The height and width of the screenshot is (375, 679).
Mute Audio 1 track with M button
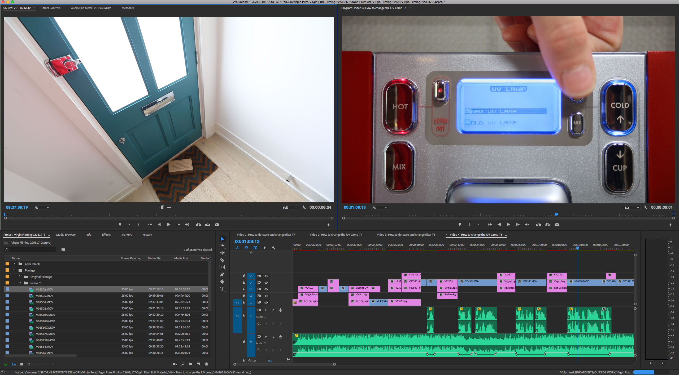[x=266, y=310]
